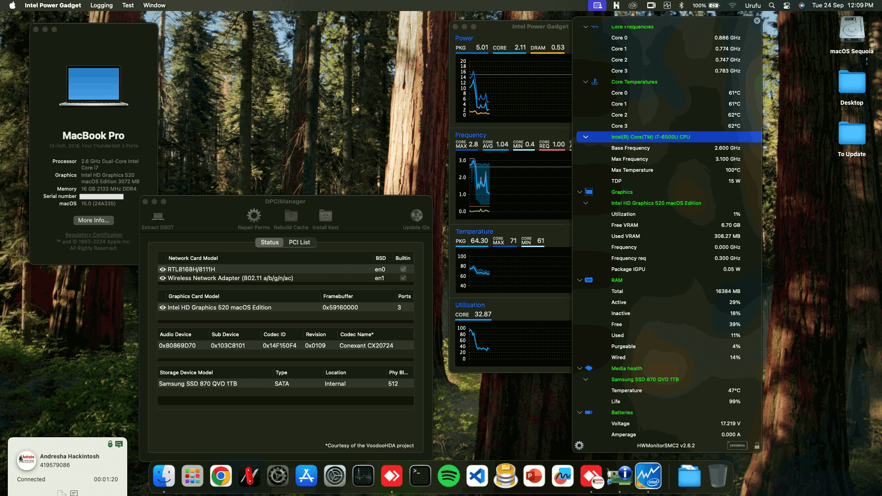The width and height of the screenshot is (882, 496).
Task: Close the HWMonitorSMC2 popover with X
Action: (757, 21)
